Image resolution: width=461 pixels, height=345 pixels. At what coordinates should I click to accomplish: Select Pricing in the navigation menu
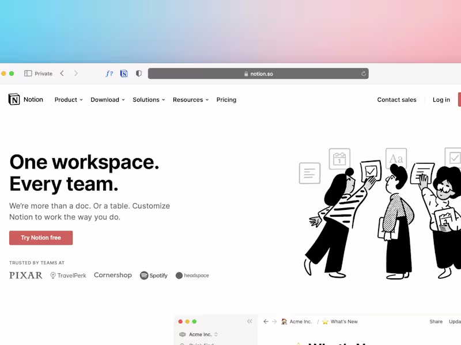click(x=226, y=99)
